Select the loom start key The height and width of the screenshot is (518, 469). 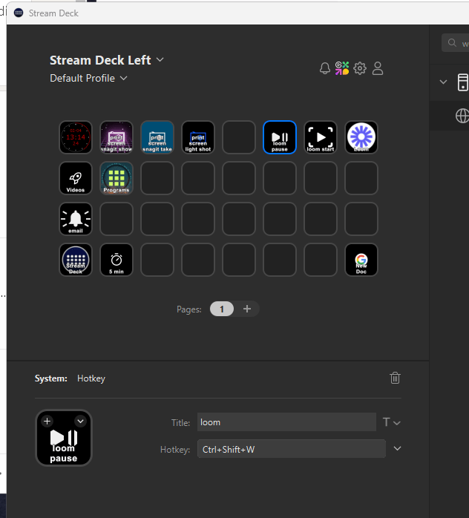[321, 137]
